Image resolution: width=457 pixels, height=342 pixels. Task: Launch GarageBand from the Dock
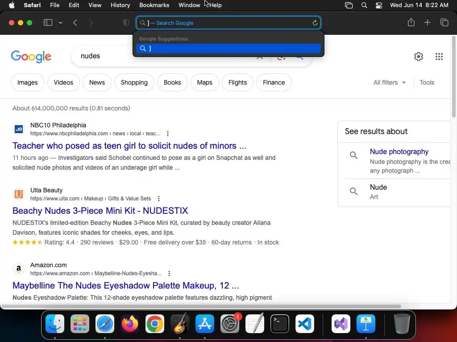[180, 324]
